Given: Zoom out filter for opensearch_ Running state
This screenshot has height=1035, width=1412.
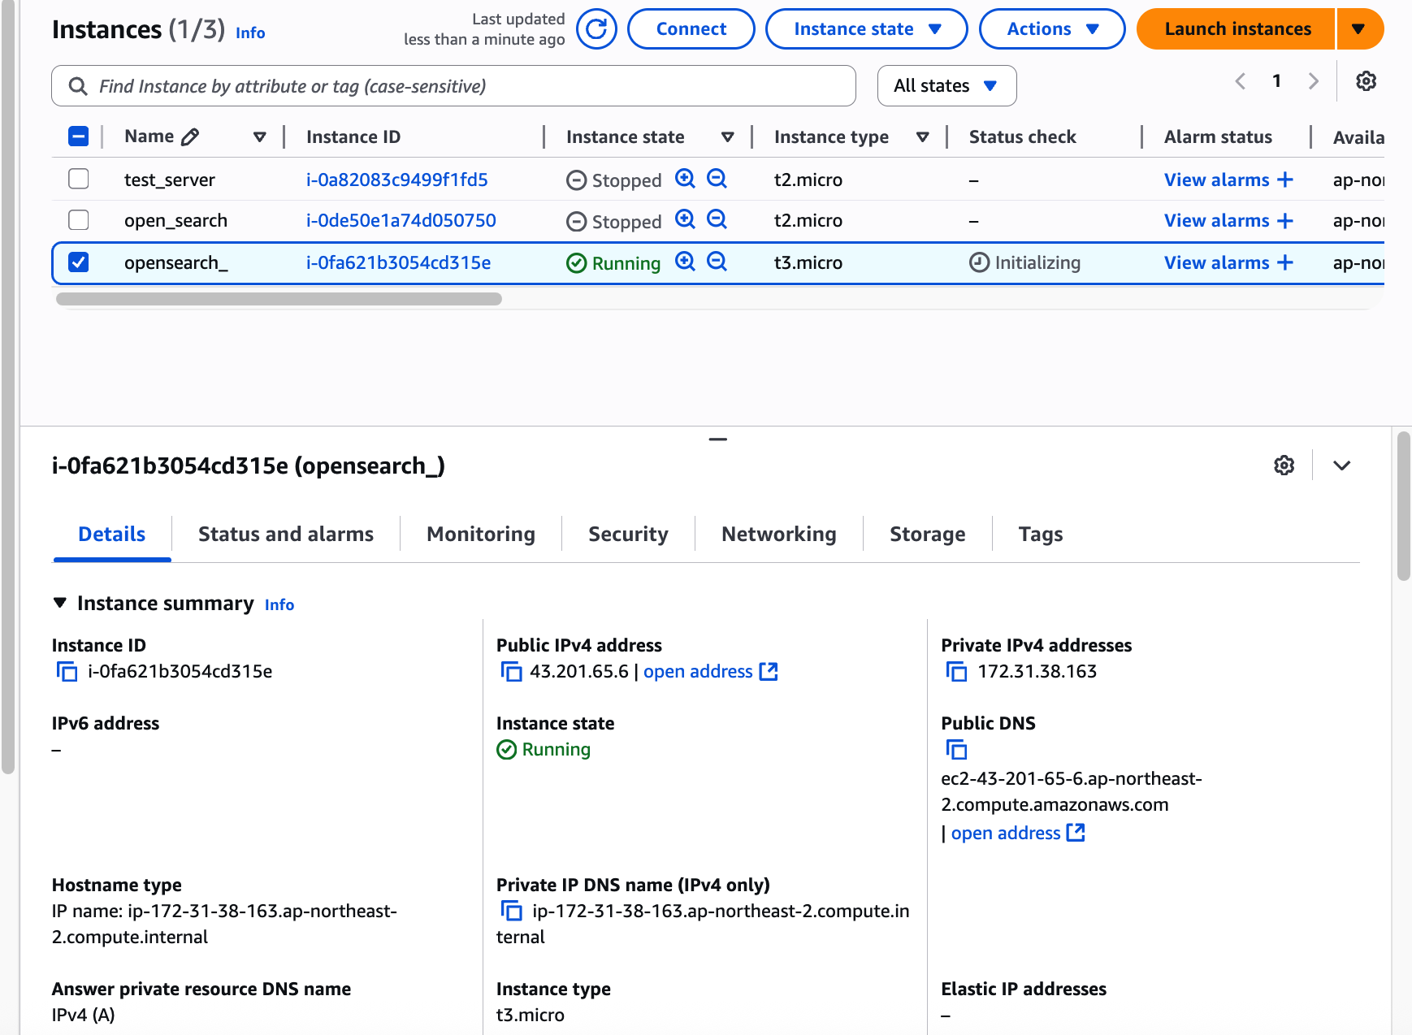Looking at the screenshot, I should pyautogui.click(x=717, y=262).
